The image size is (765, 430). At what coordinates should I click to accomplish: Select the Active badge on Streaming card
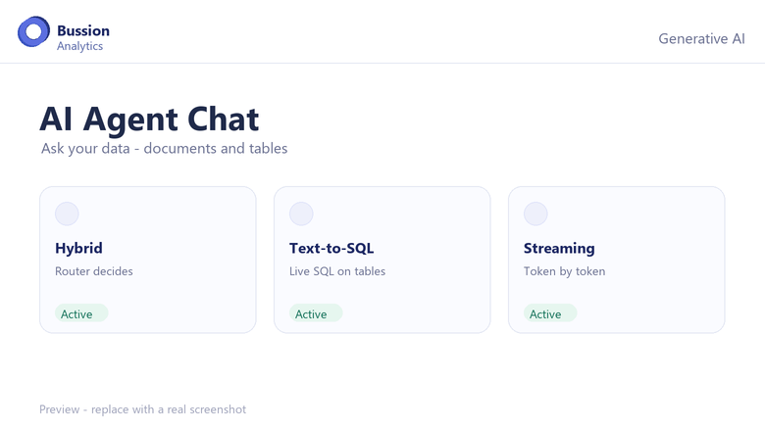pos(550,313)
